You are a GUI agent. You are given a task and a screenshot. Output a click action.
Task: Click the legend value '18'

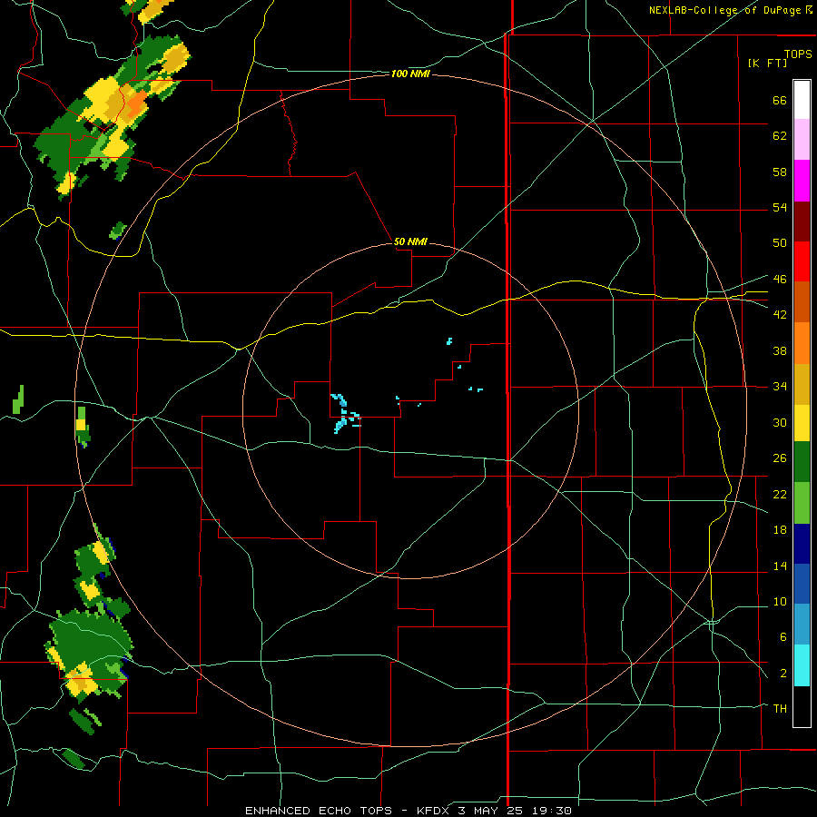780,530
